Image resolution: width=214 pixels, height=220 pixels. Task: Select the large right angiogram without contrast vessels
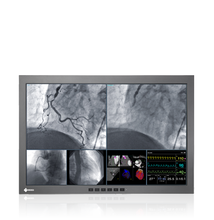(x=147, y=116)
